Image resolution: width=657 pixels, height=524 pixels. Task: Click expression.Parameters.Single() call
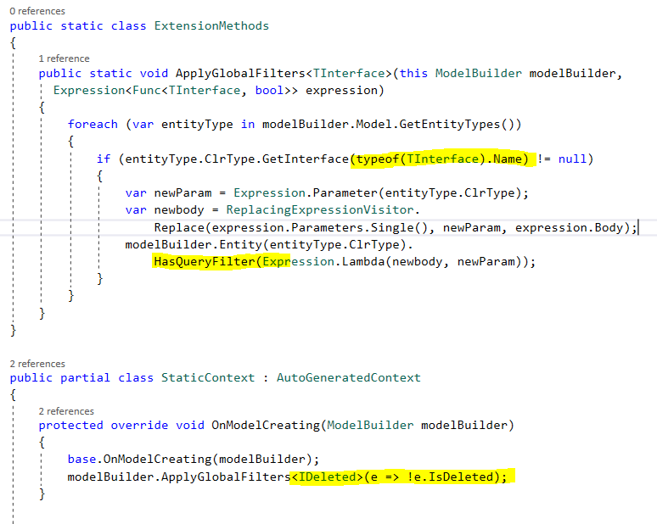click(x=319, y=228)
